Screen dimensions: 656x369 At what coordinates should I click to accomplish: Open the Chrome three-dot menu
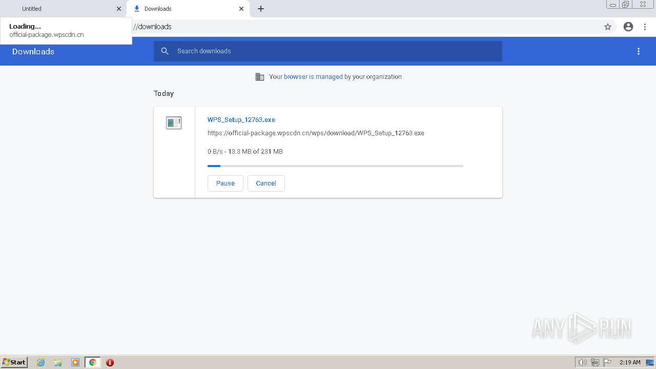[645, 27]
